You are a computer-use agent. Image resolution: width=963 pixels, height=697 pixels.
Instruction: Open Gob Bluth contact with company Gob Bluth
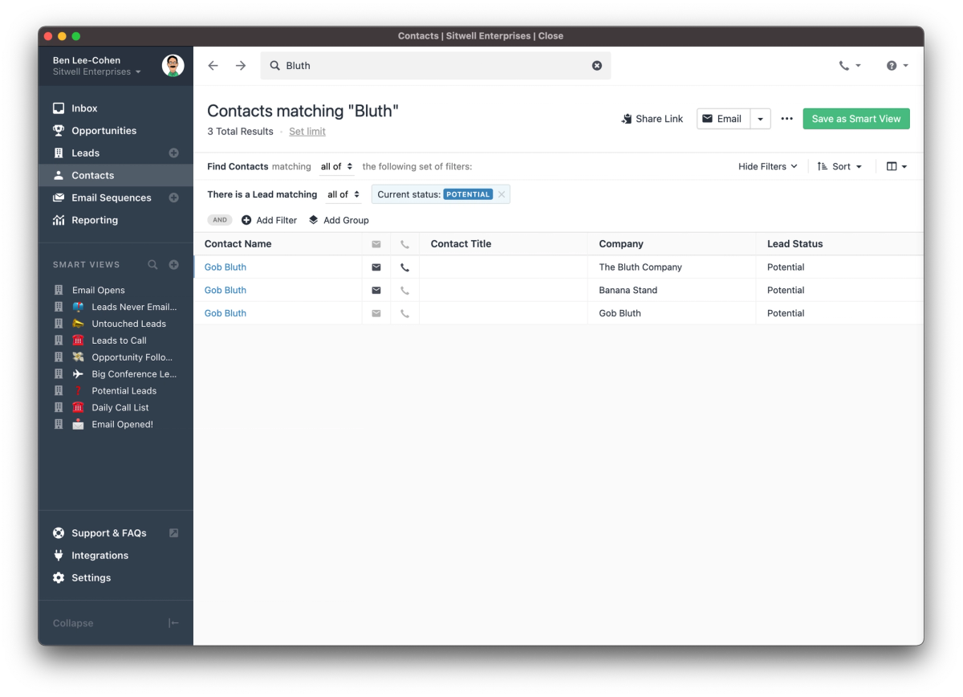point(226,314)
